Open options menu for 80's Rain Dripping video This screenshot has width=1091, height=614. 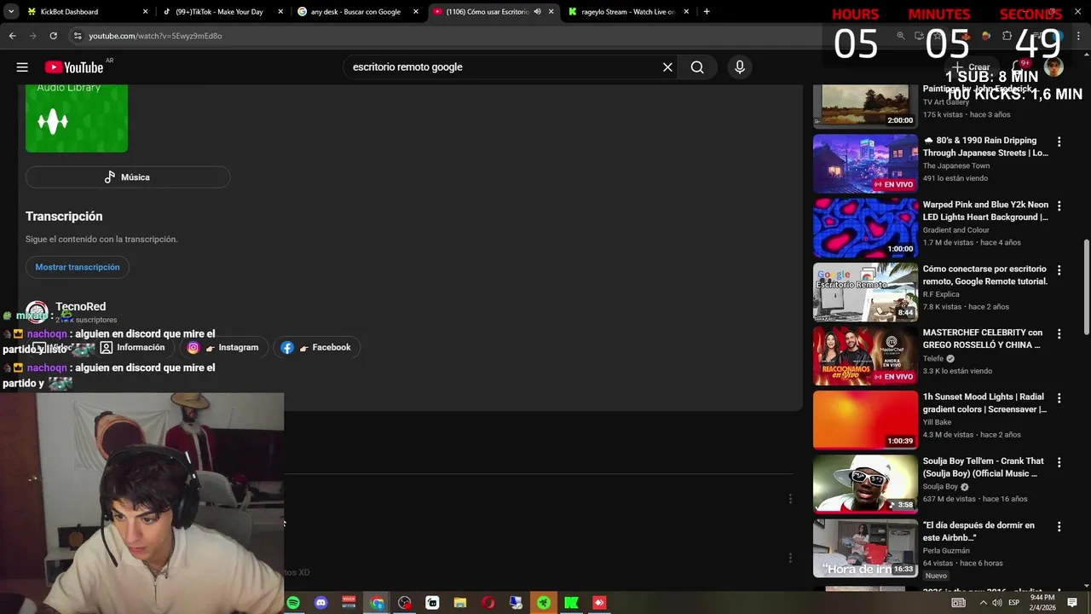pyautogui.click(x=1059, y=142)
